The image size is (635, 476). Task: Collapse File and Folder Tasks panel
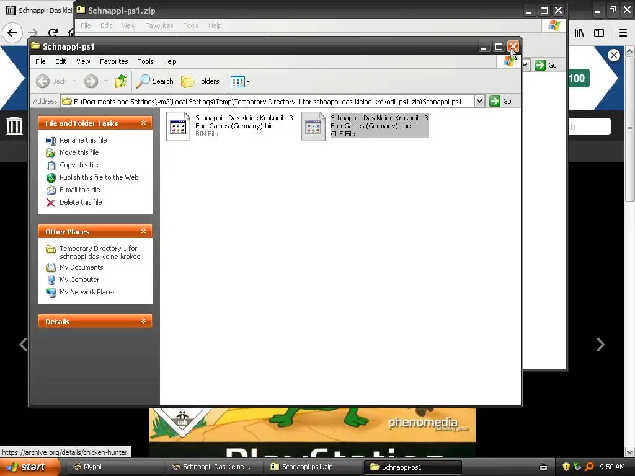pyautogui.click(x=143, y=123)
